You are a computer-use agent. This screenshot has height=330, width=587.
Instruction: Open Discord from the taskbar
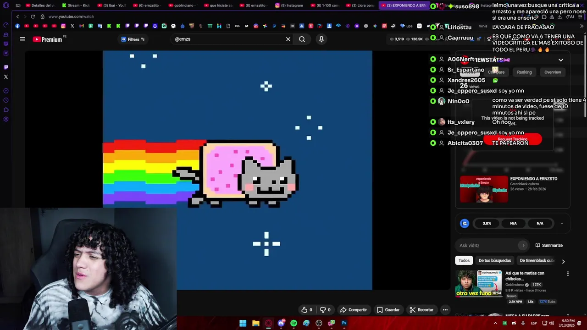281,323
